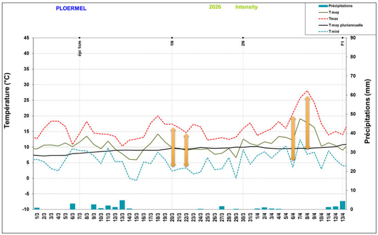Click the PLOERMEL chart title
Image resolution: width=378 pixels, height=235 pixels.
click(71, 8)
